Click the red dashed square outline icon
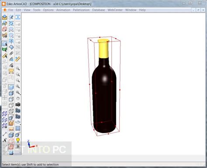This screenshot has width=207, height=168. pyautogui.click(x=5, y=29)
